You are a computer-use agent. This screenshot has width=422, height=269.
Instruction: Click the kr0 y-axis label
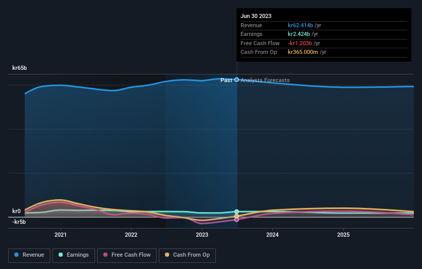16,211
